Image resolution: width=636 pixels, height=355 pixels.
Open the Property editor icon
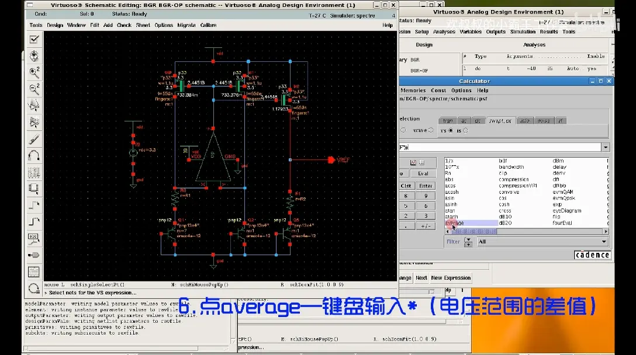(34, 172)
